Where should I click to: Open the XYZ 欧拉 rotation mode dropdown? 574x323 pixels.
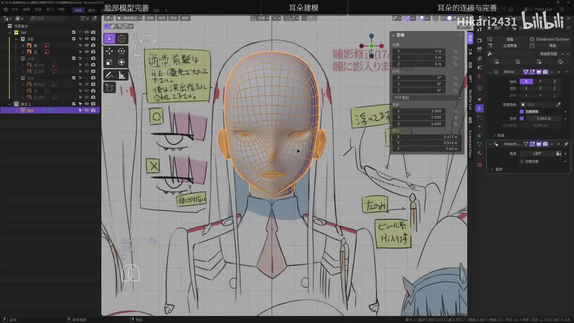(426, 97)
